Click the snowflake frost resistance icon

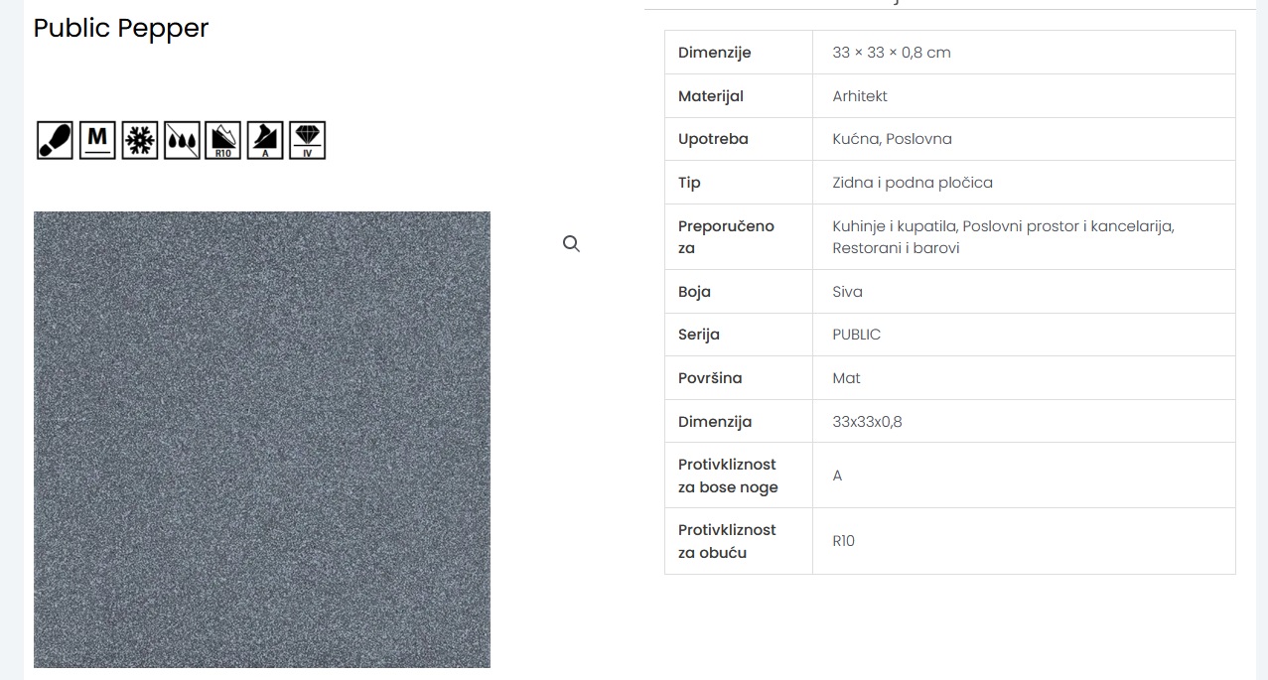coord(140,140)
